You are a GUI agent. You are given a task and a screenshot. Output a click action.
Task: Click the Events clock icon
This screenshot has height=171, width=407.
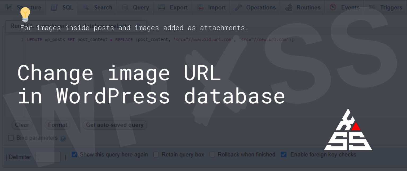[x=333, y=7]
